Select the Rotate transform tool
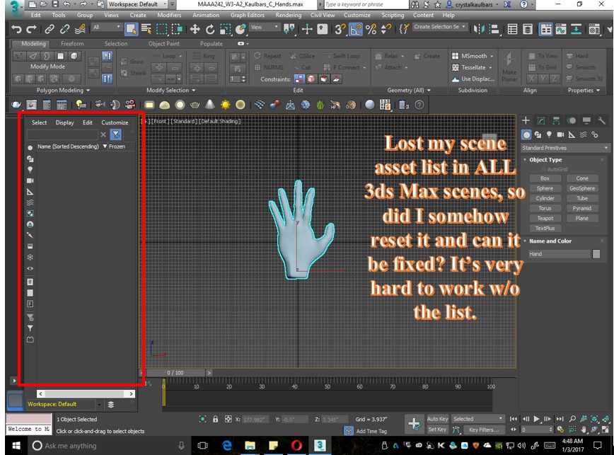Viewport: 614px width, 455px height. [210, 29]
